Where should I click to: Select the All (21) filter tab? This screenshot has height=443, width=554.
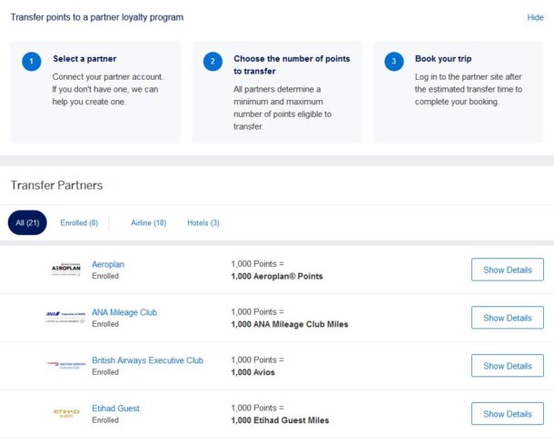pos(26,223)
